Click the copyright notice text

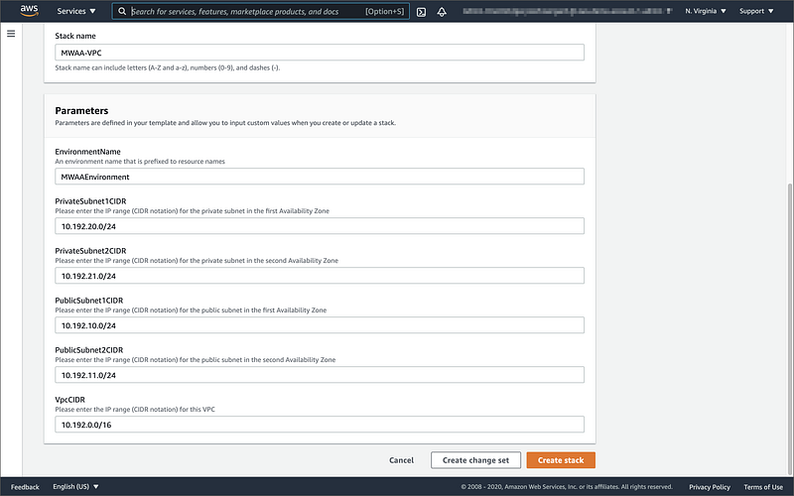point(567,487)
